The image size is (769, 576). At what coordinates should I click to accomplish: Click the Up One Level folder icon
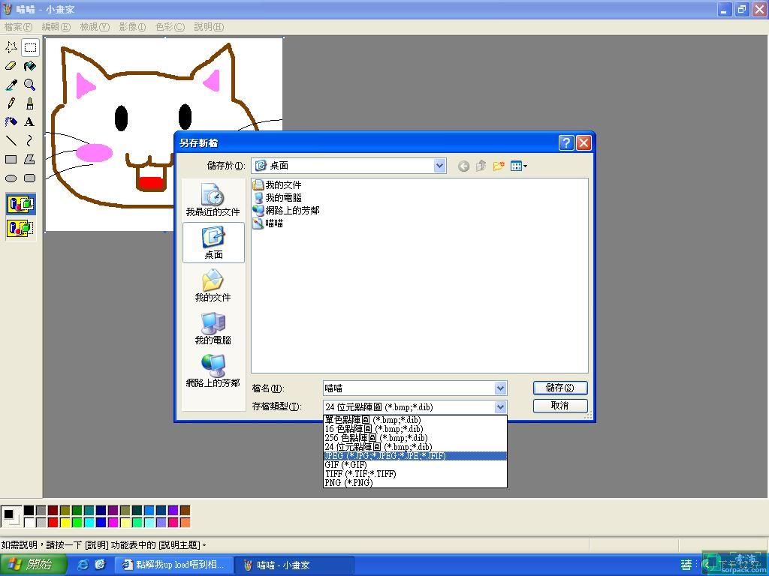tap(481, 166)
